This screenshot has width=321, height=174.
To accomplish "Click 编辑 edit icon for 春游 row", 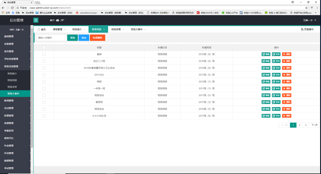I will pos(266,54).
